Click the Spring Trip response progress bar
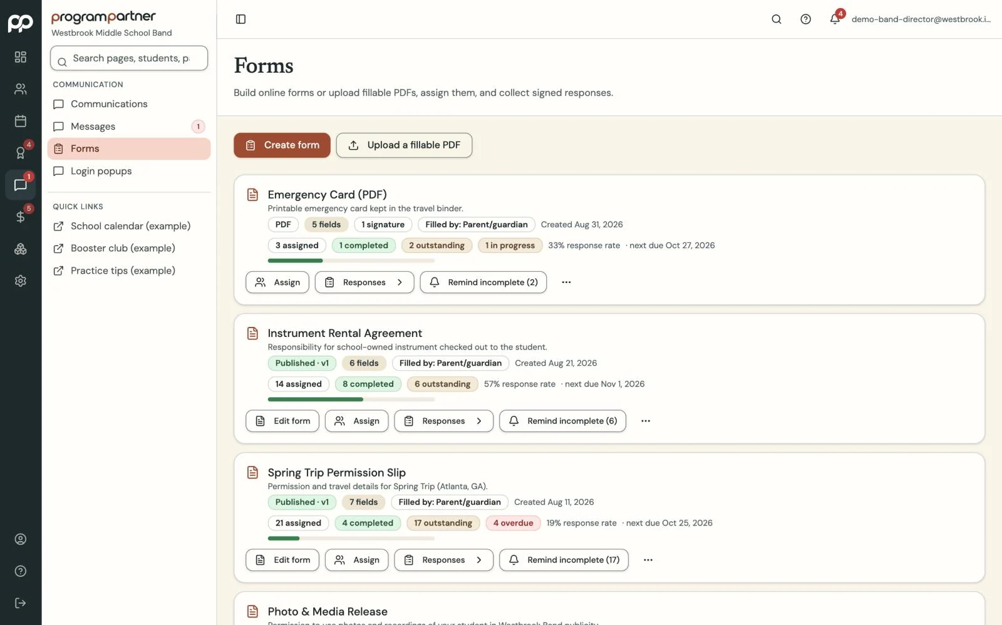The width and height of the screenshot is (1002, 625). (x=351, y=539)
